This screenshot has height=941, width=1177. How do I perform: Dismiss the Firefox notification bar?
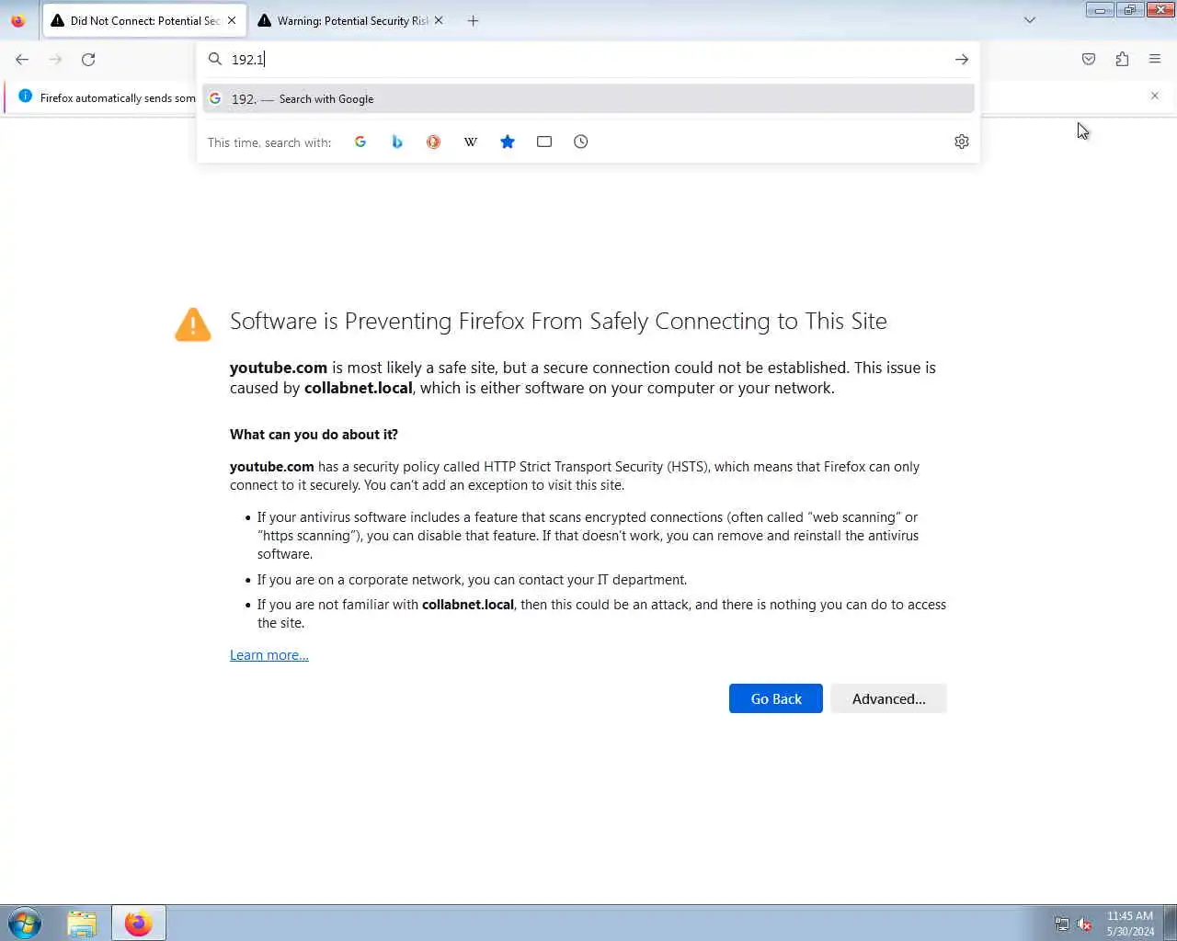click(1155, 96)
